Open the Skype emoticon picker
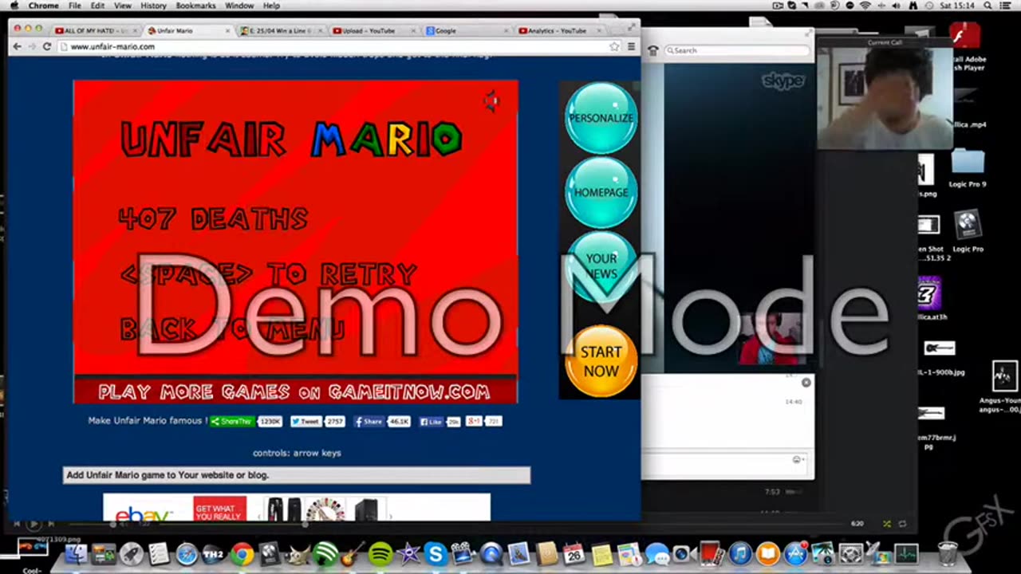Viewport: 1021px width, 574px height. pos(797,459)
